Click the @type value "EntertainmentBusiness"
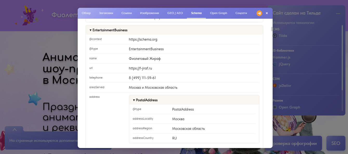348x154 pixels. (x=146, y=49)
